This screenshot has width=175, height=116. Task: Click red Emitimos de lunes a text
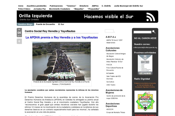(x=146, y=115)
